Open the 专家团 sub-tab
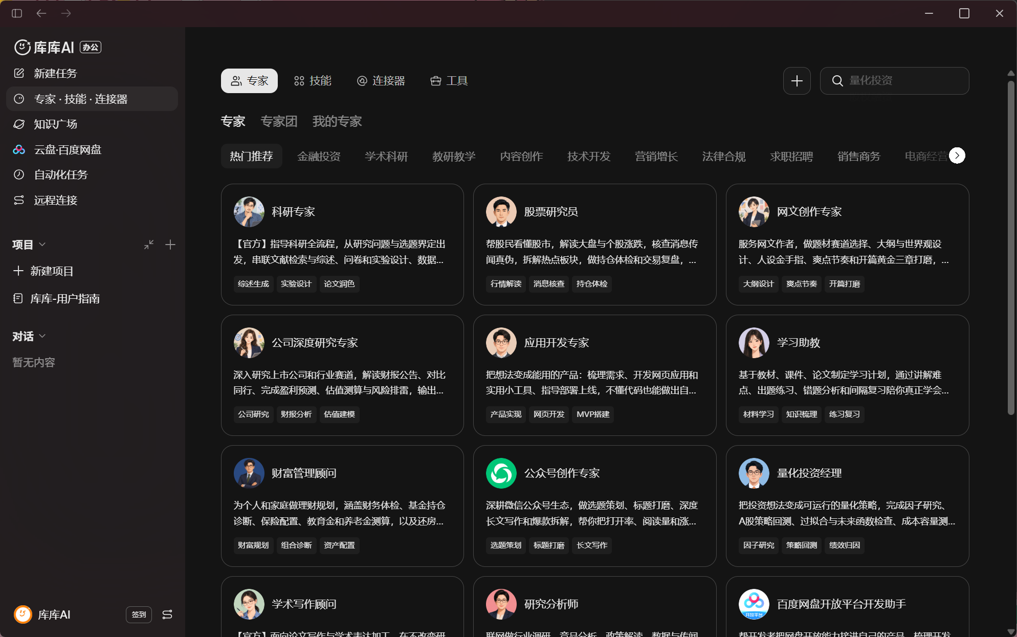1017x637 pixels. click(279, 121)
